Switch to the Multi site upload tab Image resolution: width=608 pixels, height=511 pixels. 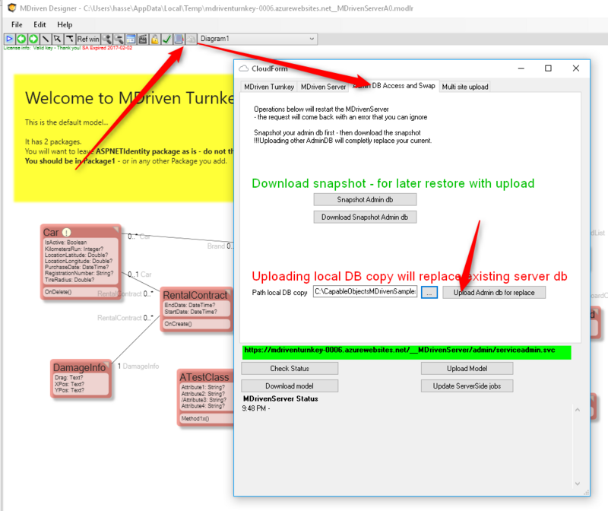[x=465, y=87]
